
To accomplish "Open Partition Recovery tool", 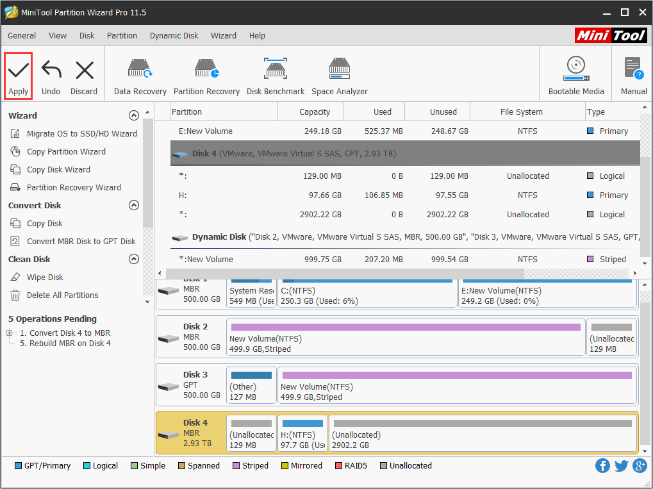I will tap(206, 77).
